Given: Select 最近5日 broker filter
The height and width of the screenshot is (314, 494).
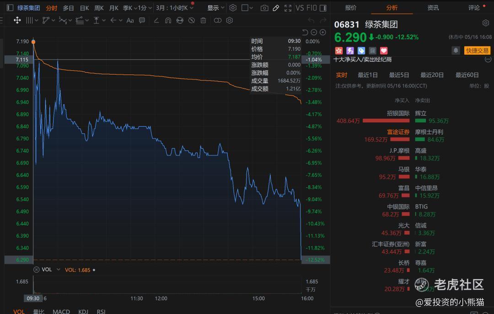Looking at the screenshot, I should tap(399, 75).
